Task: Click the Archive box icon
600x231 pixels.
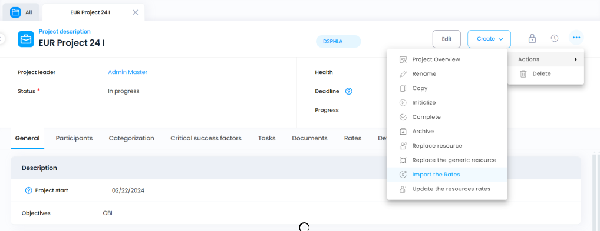Action: tap(403, 131)
